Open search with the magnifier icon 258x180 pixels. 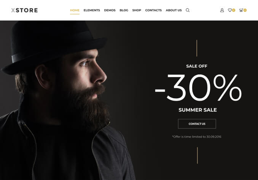(188, 10)
